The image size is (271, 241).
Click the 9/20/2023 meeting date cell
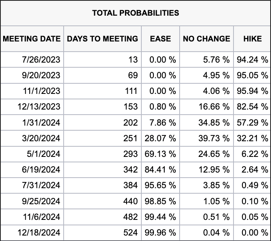tap(42, 75)
